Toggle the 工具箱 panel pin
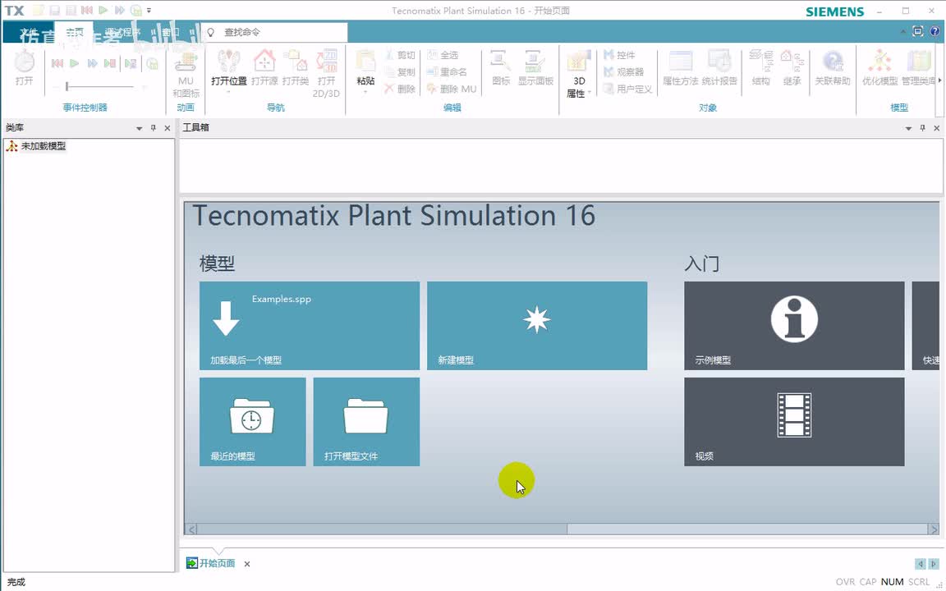Viewport: 946px width, 591px height. pos(922,128)
